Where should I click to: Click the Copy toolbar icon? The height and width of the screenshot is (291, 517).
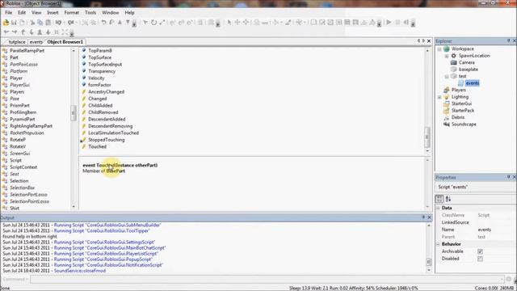[x=40, y=23]
